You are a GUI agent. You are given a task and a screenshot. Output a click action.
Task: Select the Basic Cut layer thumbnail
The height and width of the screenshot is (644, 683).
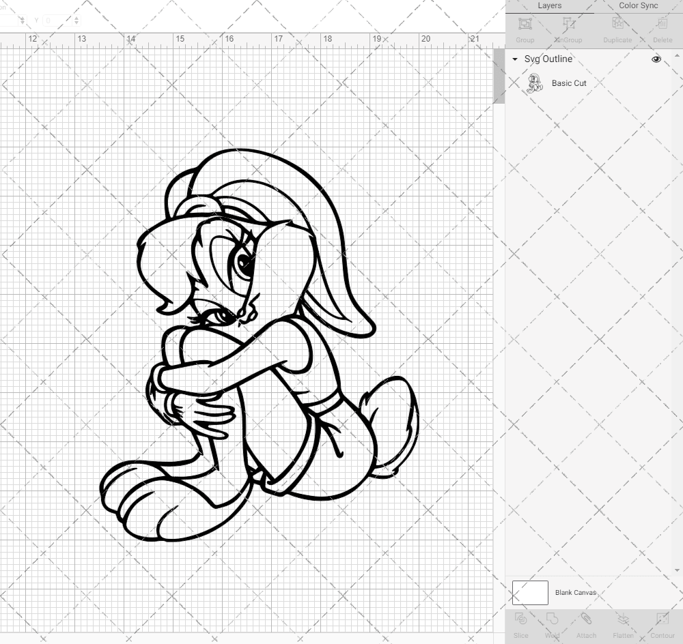click(x=535, y=83)
